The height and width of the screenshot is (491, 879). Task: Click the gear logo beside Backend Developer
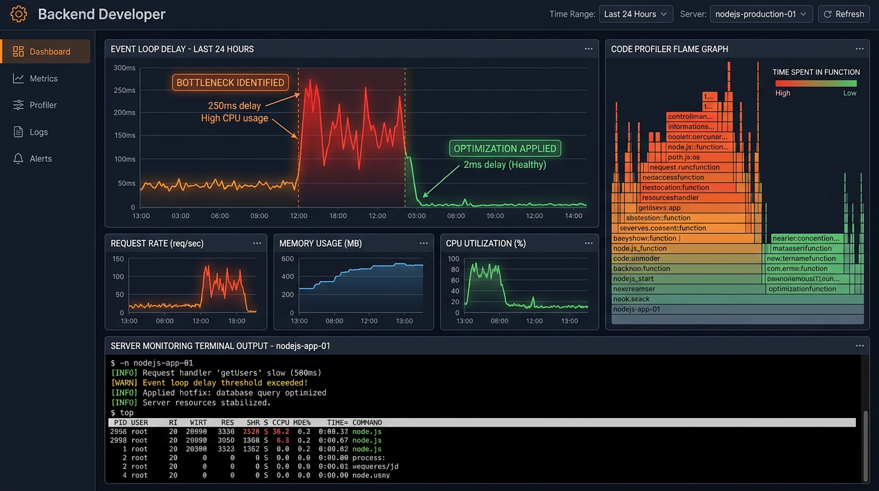pyautogui.click(x=19, y=13)
